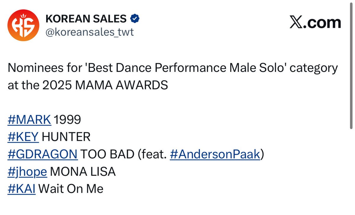Image resolution: width=355 pixels, height=215 pixels.
Task: Open the Korean Sales profile avatar
Action: click(x=23, y=27)
